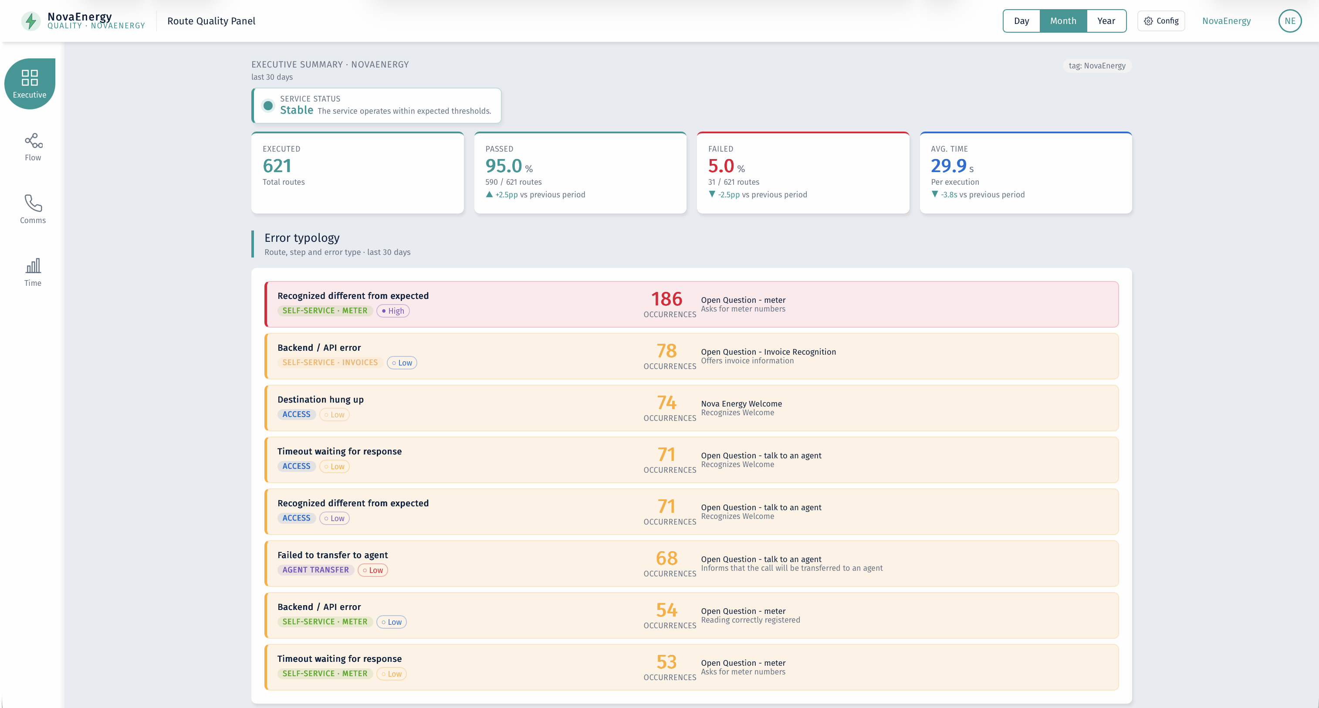Click the NovaEnergy account link

[1226, 21]
